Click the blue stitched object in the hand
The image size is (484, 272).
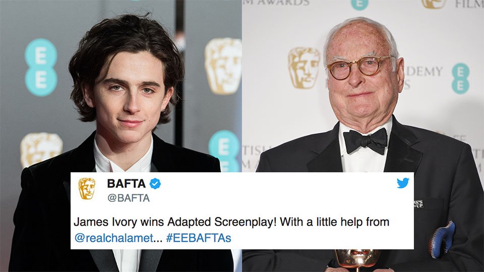tap(442, 239)
